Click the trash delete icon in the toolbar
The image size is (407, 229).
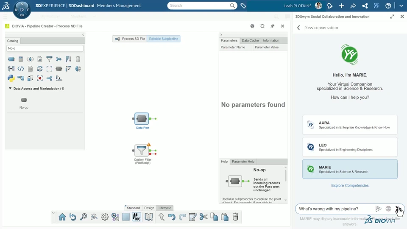pos(235,217)
